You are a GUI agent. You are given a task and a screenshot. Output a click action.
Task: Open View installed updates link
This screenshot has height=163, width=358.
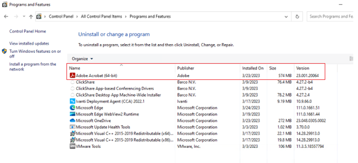click(x=29, y=44)
